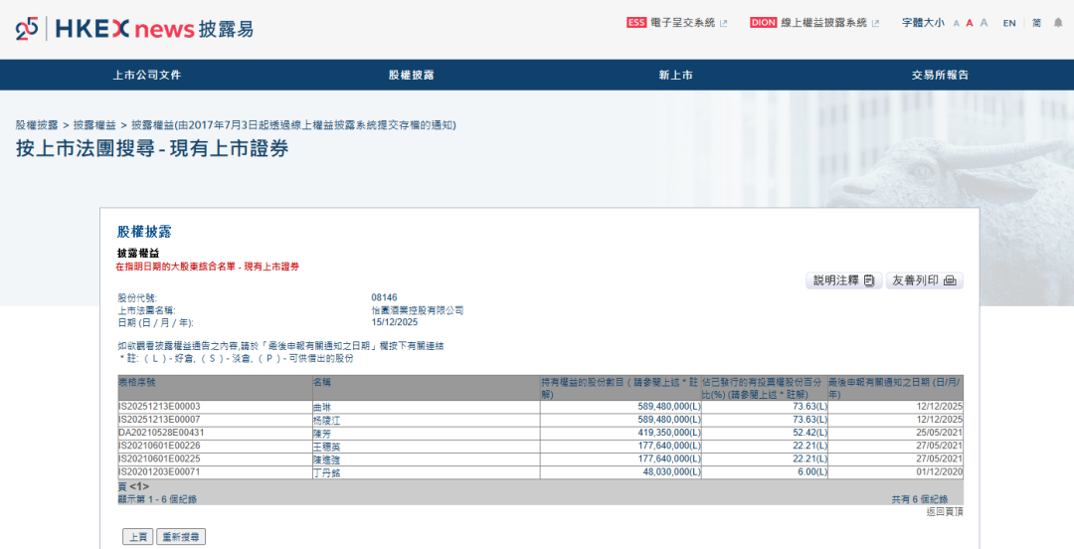Viewport: 1074px width, 549px height.
Task: Switch to Simplified Chinese 简
Action: tap(1036, 23)
